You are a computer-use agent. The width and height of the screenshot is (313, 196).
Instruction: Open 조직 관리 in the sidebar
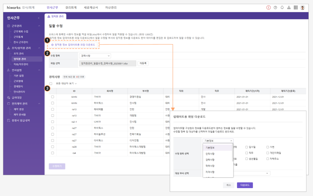click(x=19, y=54)
